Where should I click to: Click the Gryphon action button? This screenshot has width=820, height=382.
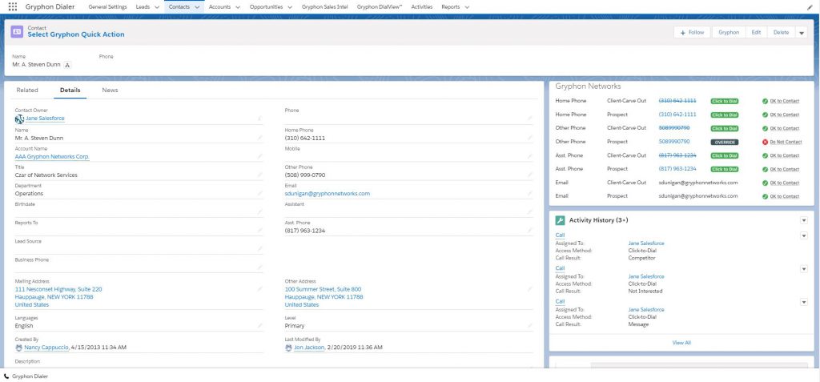point(729,33)
